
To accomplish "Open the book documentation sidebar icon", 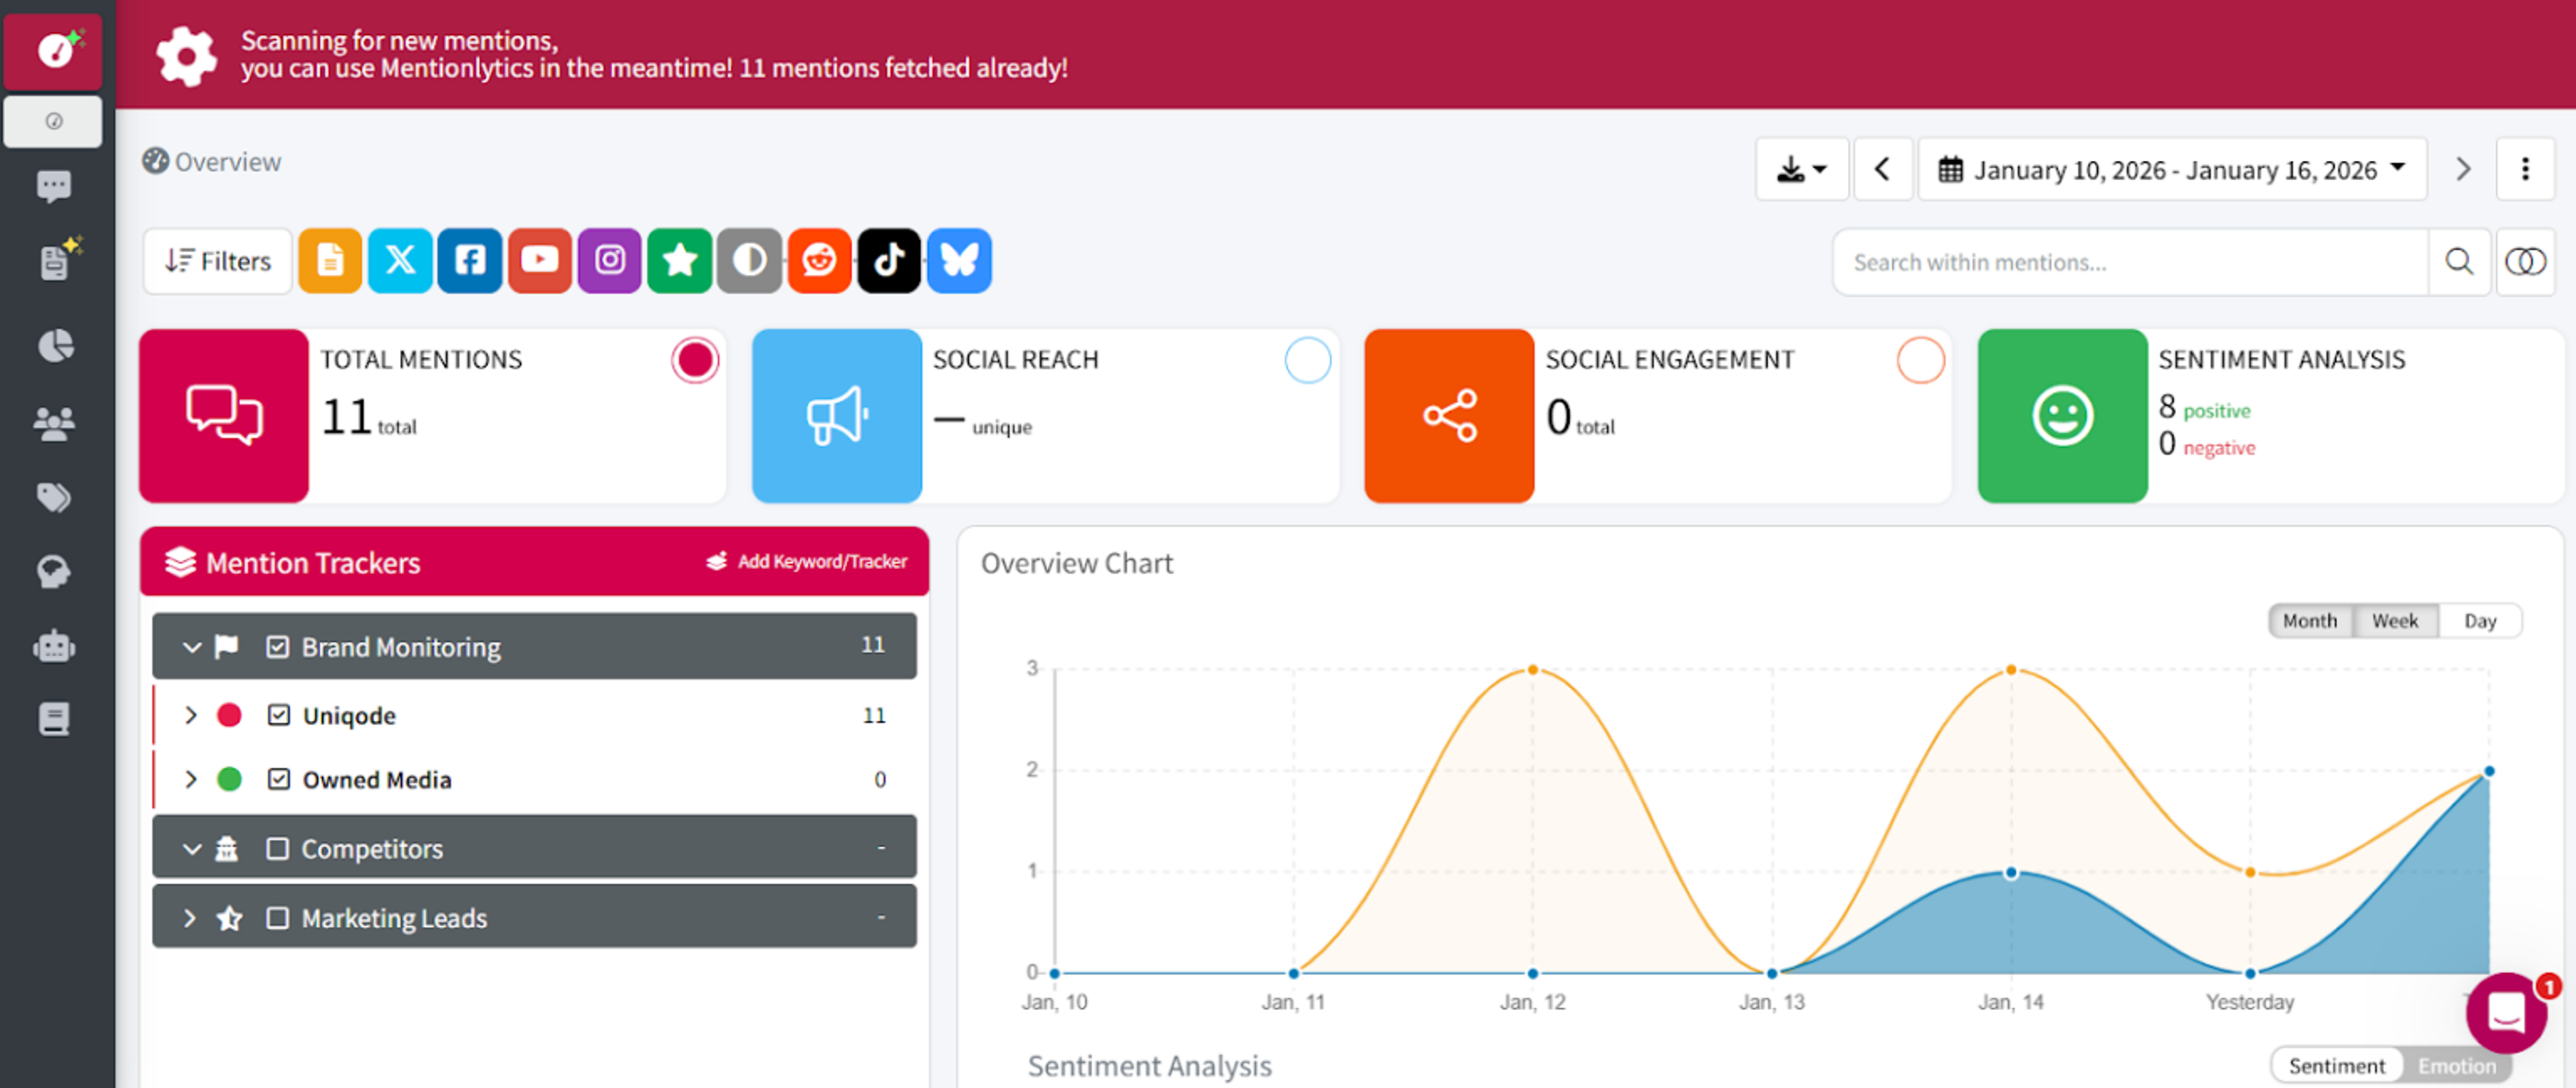I will click(x=54, y=719).
